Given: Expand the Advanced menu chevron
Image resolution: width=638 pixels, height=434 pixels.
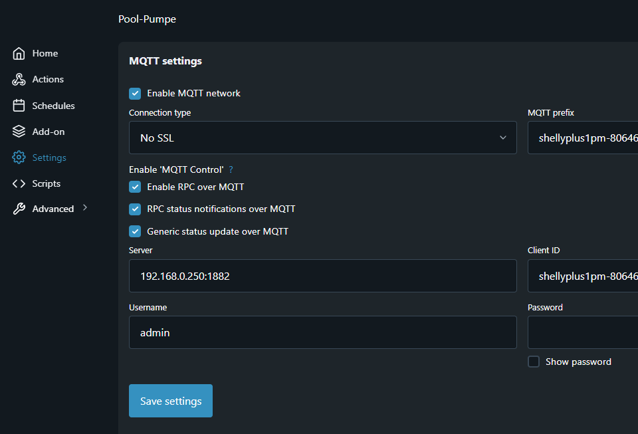Looking at the screenshot, I should (85, 208).
